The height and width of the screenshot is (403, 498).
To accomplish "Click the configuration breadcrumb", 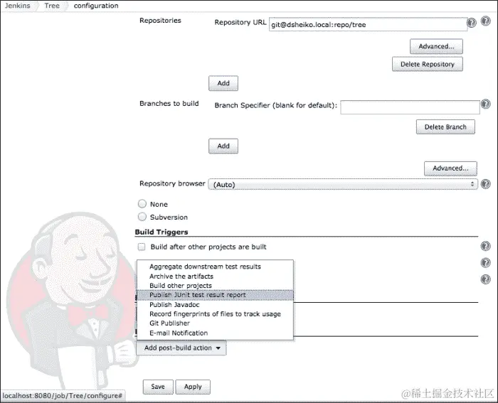I will click(x=96, y=6).
